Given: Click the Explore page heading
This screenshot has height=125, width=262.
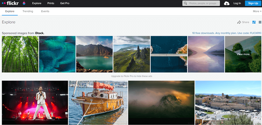Looking at the screenshot, I should point(8,22).
